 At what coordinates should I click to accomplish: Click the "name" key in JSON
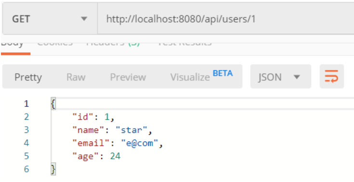click(89, 130)
